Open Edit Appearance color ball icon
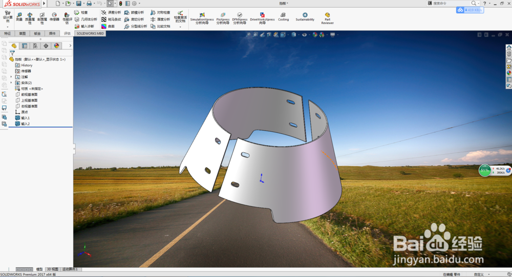The image size is (512, 277). [x=314, y=35]
